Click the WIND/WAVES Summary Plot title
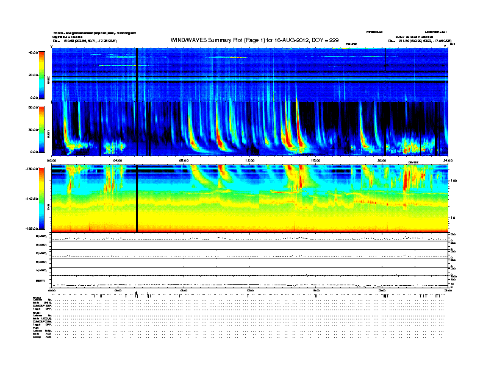This screenshot has width=483, height=373. tap(255, 40)
